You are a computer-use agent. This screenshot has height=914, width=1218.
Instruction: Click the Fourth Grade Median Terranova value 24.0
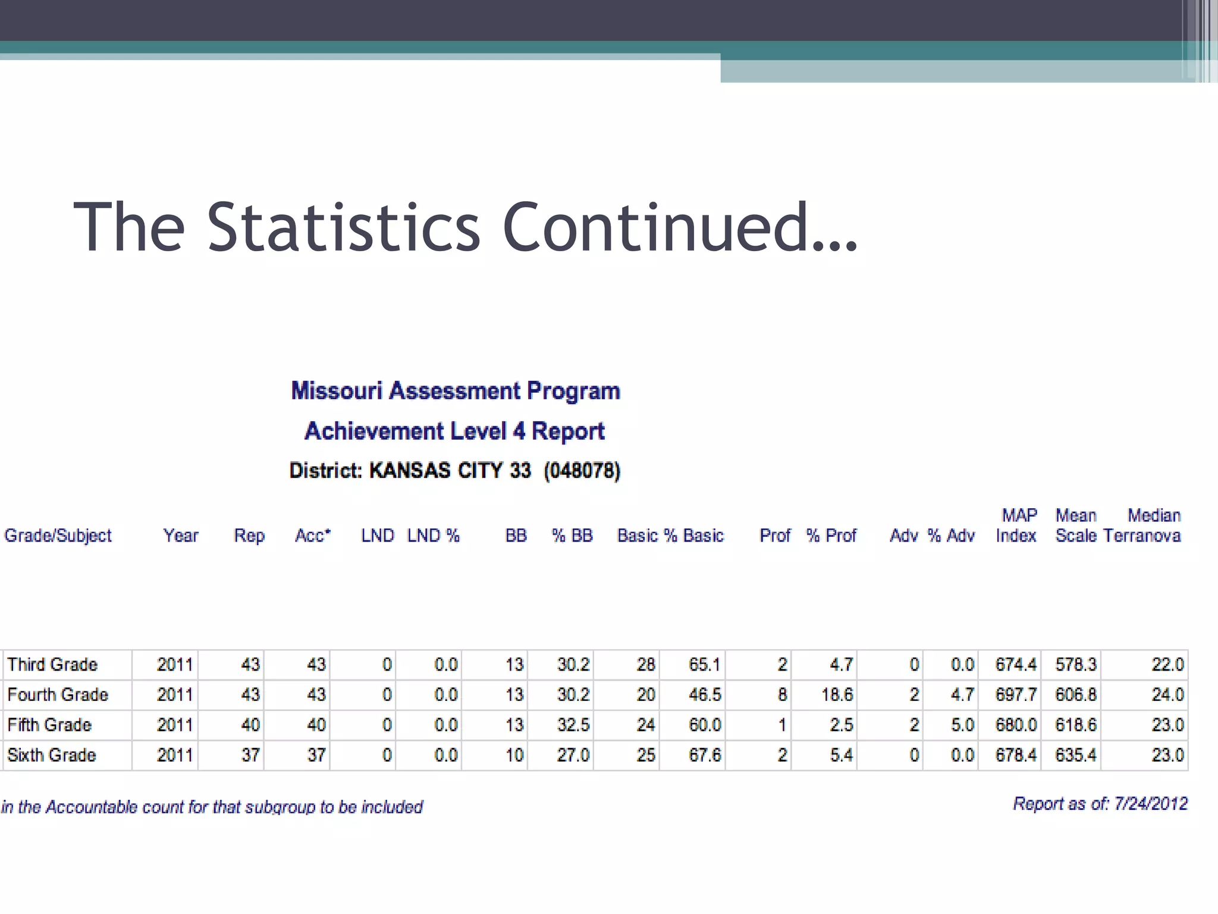[x=1168, y=695]
